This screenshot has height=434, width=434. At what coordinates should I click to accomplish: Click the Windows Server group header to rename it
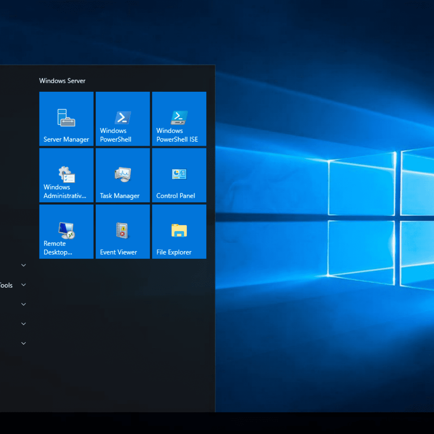click(x=62, y=81)
